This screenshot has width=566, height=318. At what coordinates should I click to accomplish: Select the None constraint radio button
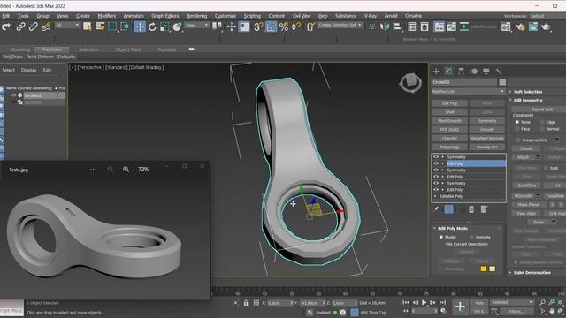coord(516,122)
